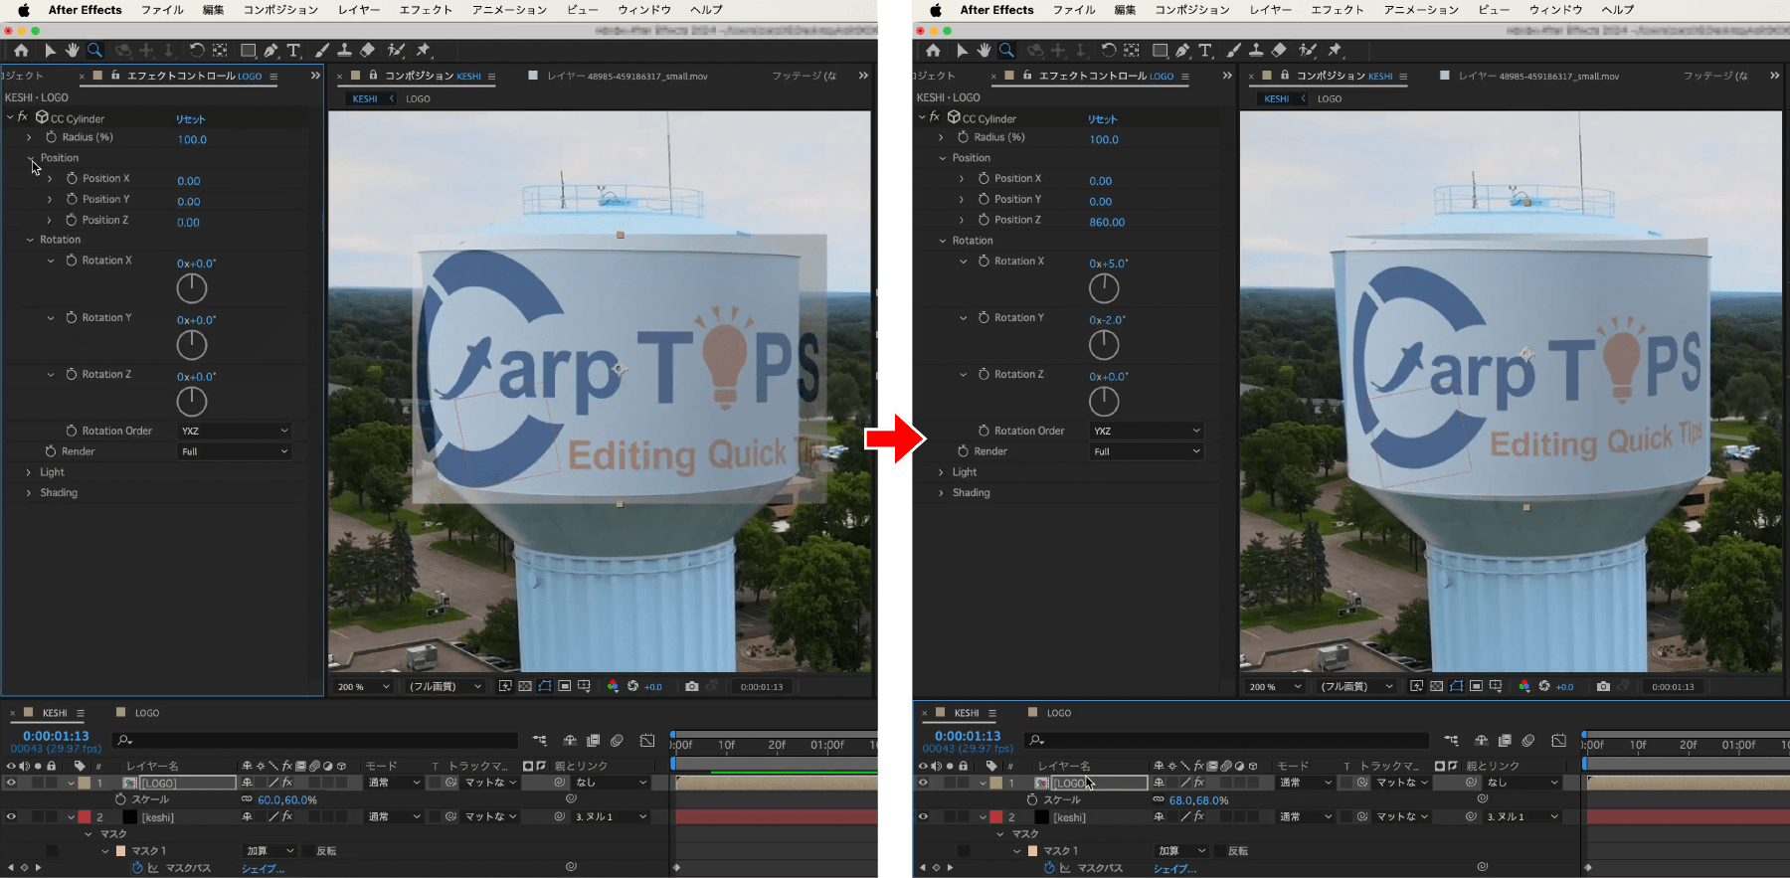1790x878 pixels.
Task: Select the Rectangle shape tool in left screenshot
Action: [248, 50]
